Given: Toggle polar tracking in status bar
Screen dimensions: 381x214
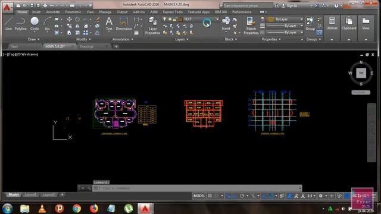Looking at the screenshot, I should 242,196.
